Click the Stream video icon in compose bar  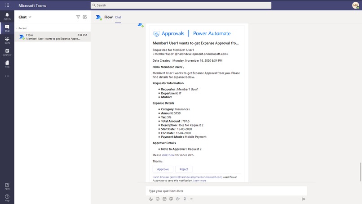tap(178, 199)
